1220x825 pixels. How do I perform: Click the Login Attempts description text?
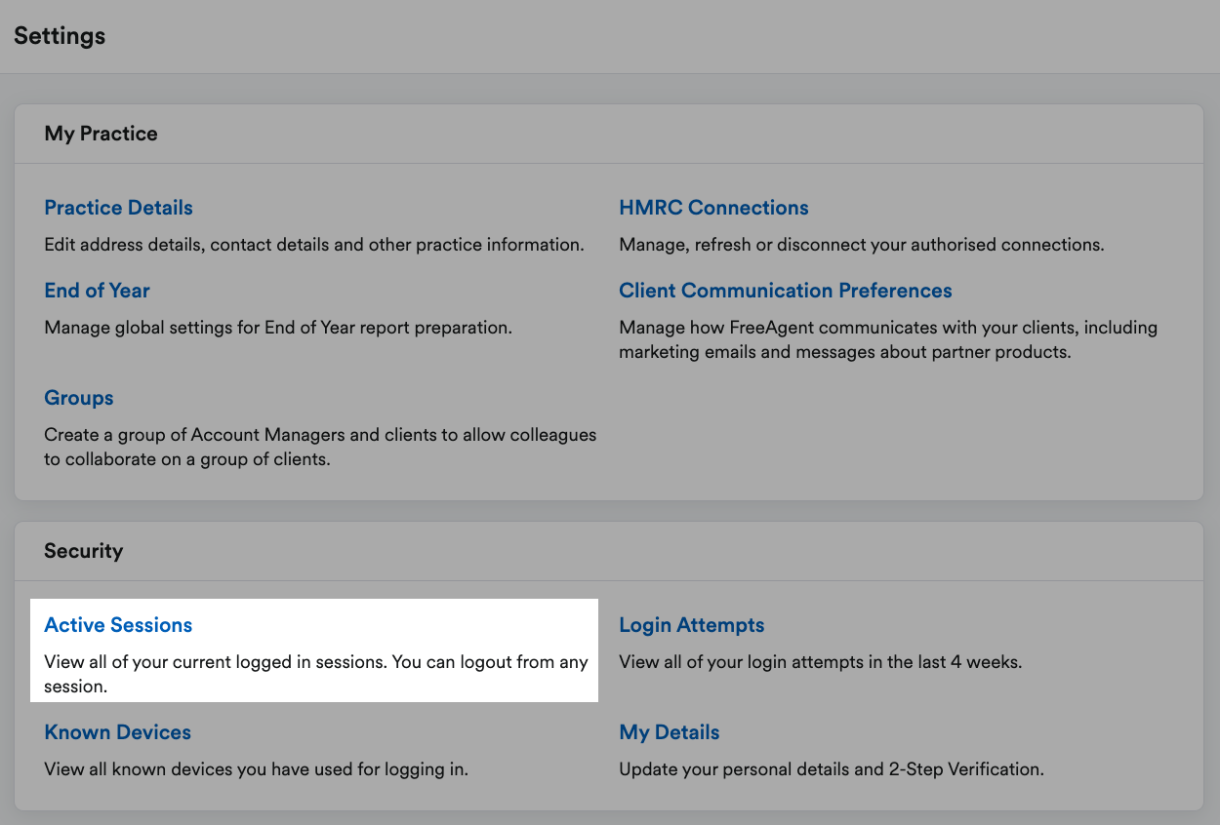click(x=820, y=661)
